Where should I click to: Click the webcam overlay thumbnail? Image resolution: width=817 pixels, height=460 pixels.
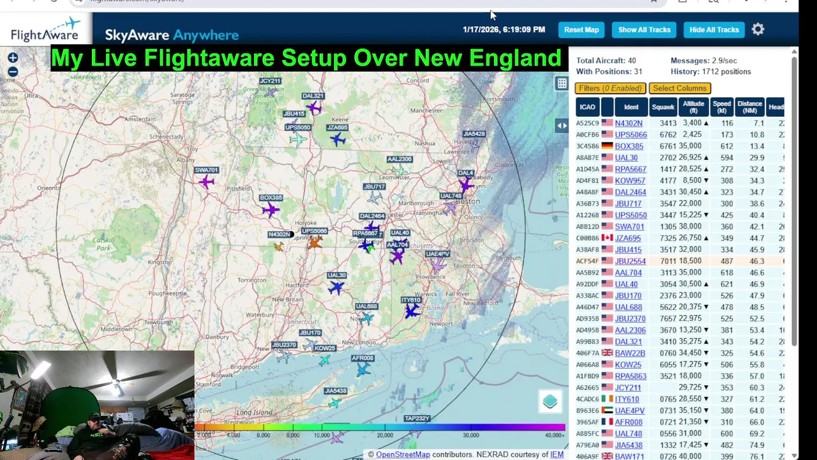click(x=97, y=405)
